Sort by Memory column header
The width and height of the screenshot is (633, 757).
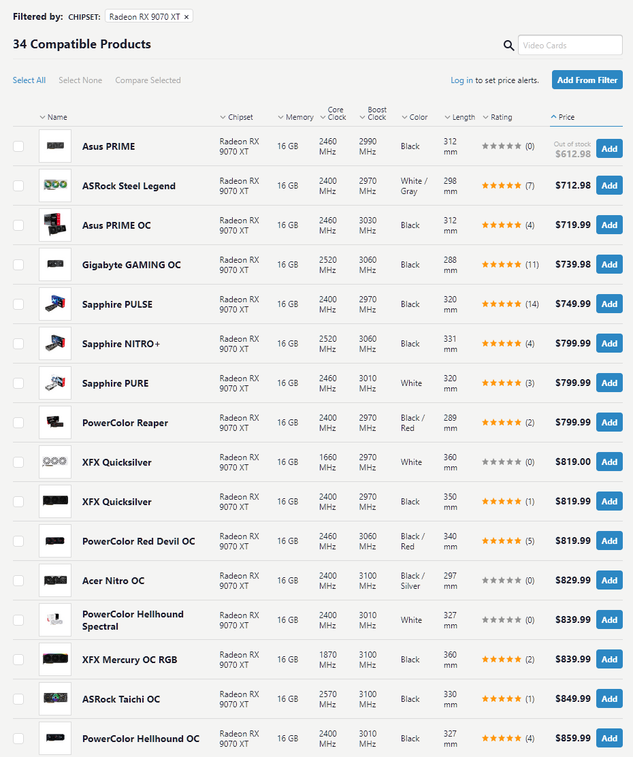295,117
